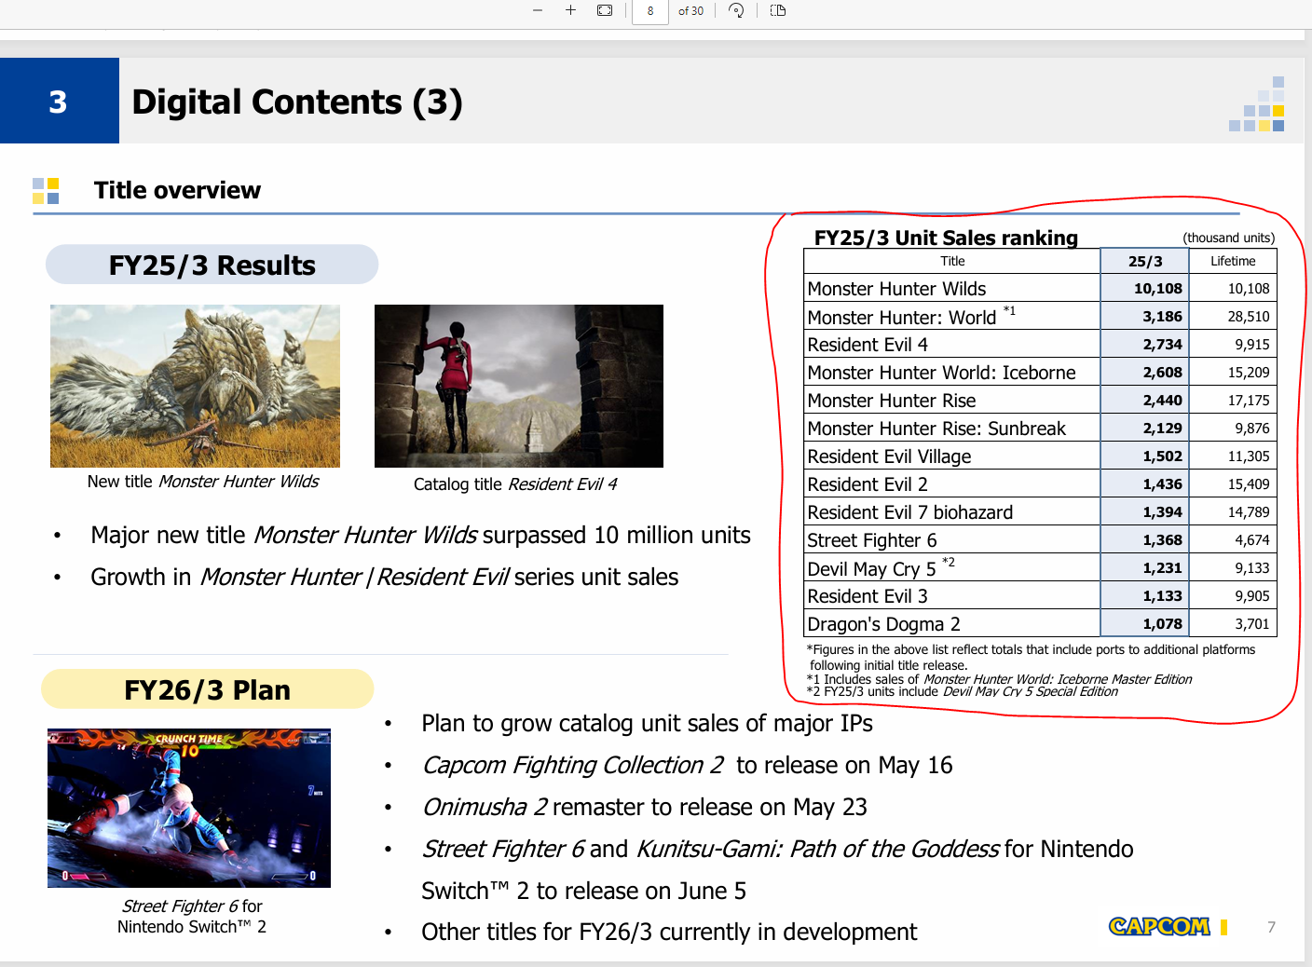Click 'Dragon's Dogma 2' row title
This screenshot has width=1312, height=967.
[883, 624]
